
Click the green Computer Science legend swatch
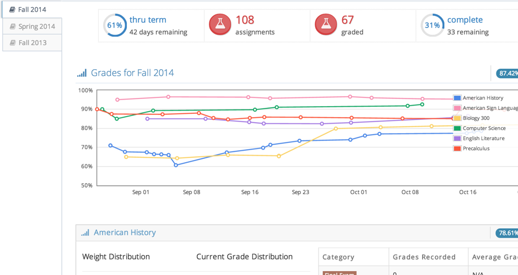[x=457, y=128]
